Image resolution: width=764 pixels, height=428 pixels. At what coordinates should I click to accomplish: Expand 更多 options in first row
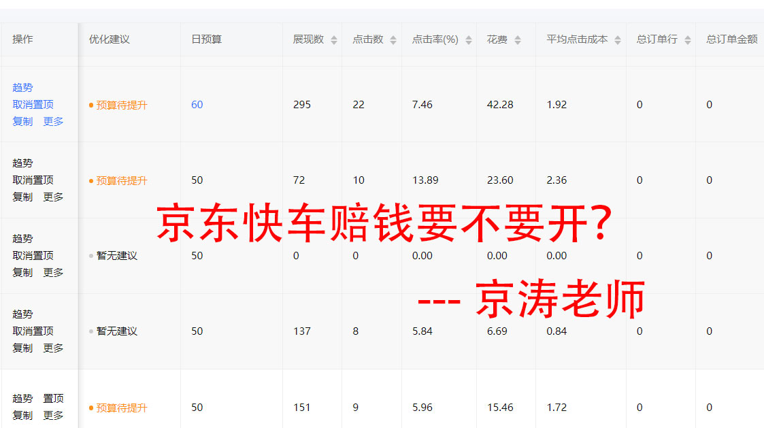coord(54,121)
